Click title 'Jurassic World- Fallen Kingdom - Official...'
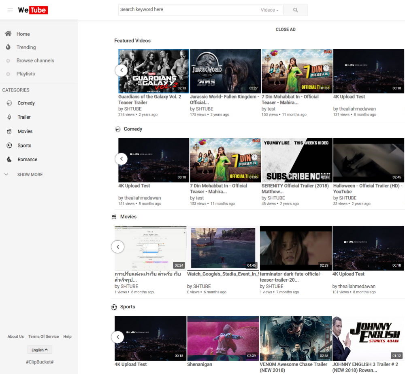405x374 pixels. pos(225,100)
